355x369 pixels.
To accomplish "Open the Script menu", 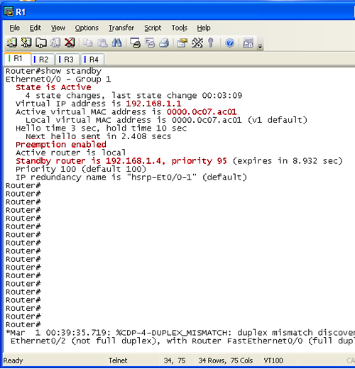I will (x=153, y=28).
